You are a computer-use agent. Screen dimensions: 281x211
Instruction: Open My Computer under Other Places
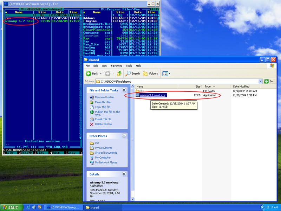tap(103, 158)
